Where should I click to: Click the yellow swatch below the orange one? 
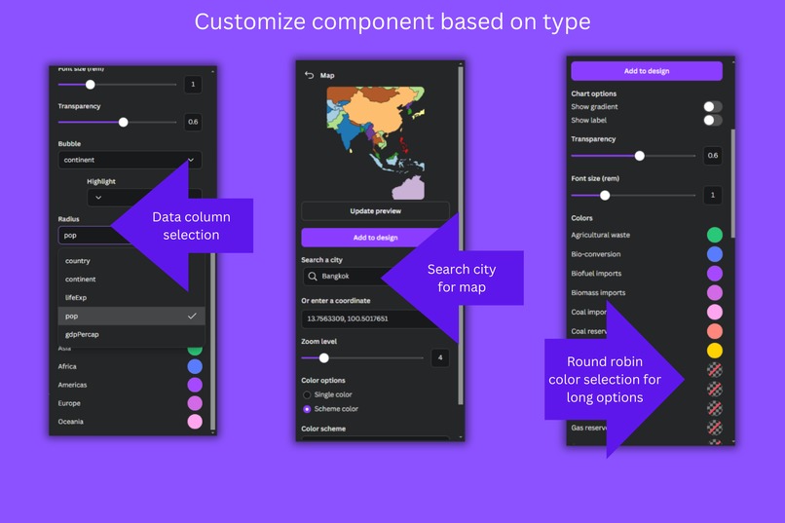(x=715, y=351)
